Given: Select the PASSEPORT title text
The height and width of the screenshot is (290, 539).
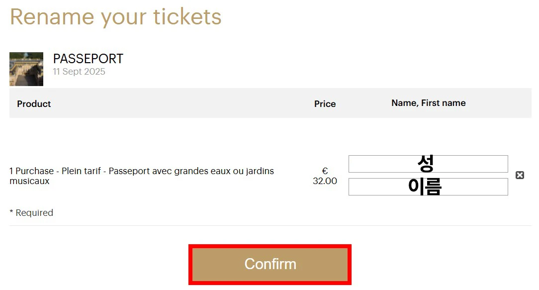Looking at the screenshot, I should click(x=88, y=59).
